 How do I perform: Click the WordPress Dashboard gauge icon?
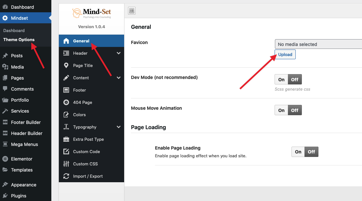click(x=5, y=7)
